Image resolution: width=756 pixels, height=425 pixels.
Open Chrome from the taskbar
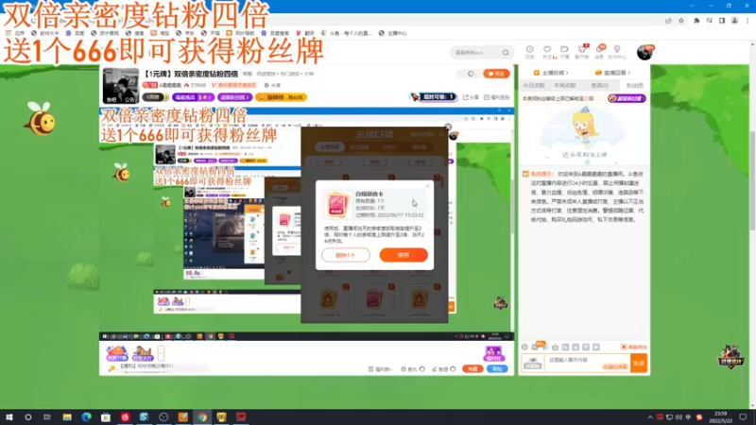point(202,416)
